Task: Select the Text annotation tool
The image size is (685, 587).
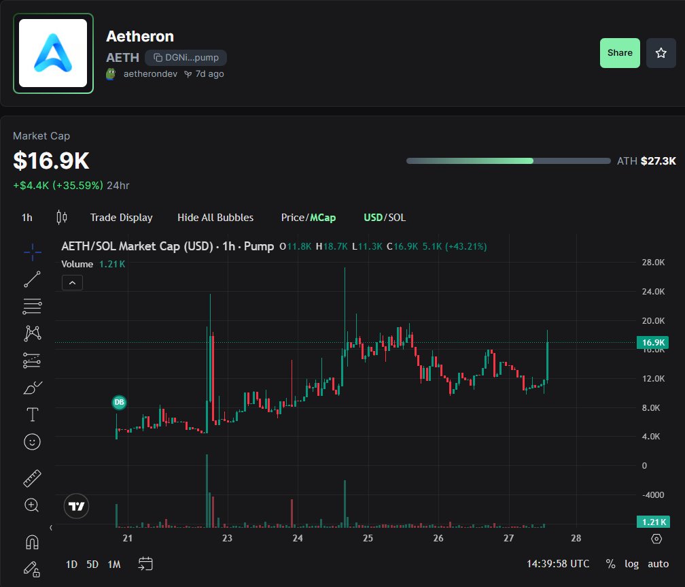Action: point(33,415)
